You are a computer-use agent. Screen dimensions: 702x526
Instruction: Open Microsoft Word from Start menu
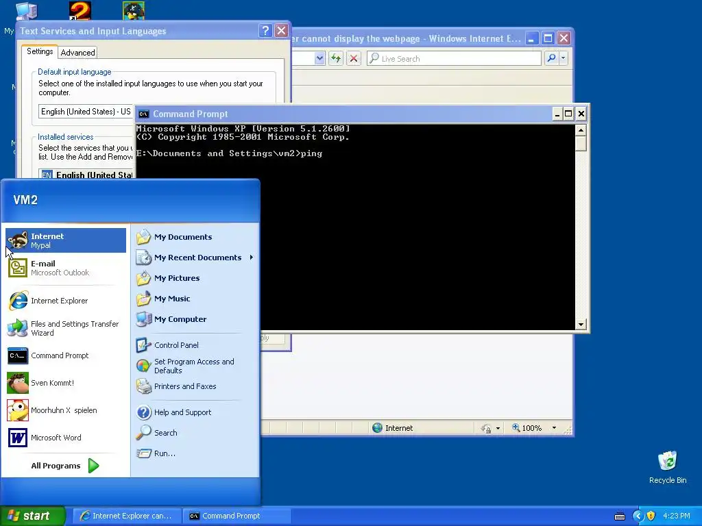coord(66,438)
